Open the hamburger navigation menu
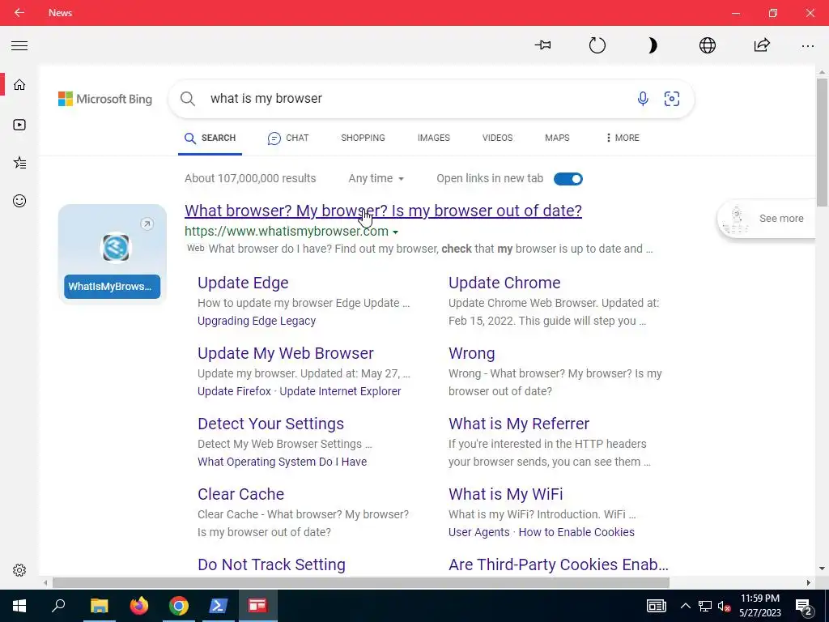Image resolution: width=829 pixels, height=622 pixels. pos(19,45)
